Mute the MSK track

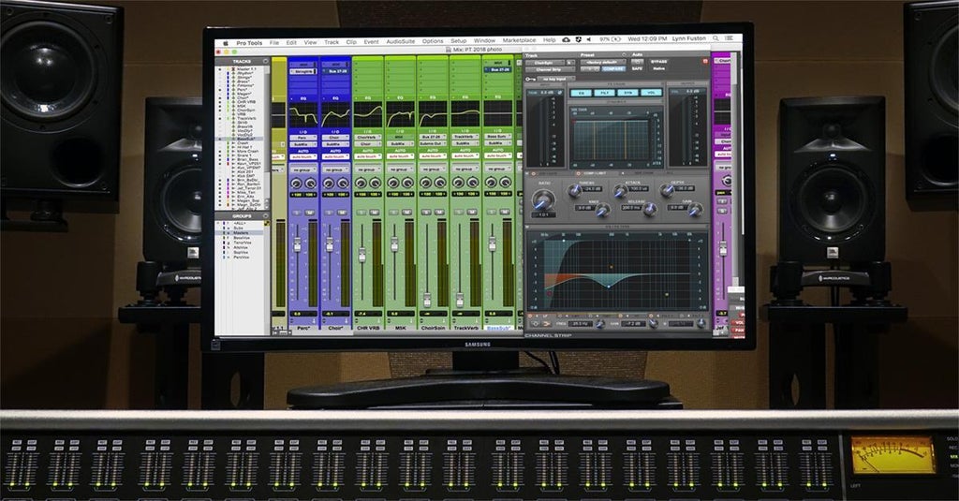point(406,213)
